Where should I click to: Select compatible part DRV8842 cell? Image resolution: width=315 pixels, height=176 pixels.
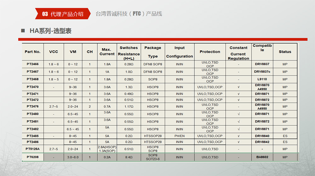(262, 142)
